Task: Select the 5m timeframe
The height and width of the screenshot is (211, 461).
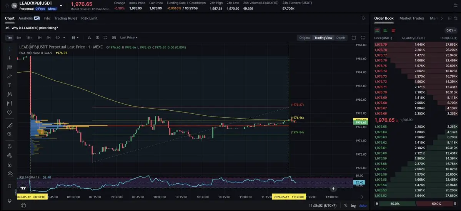Action: [19, 38]
